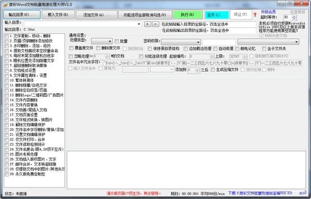The width and height of the screenshot is (311, 199).
Task: Click the red demo version notice text
Action: pyautogui.click(x=134, y=193)
